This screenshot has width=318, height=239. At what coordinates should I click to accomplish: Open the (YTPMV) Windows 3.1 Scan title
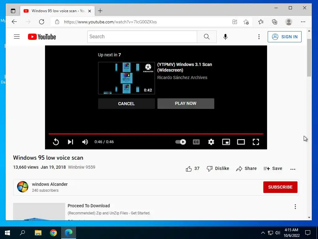click(x=184, y=67)
